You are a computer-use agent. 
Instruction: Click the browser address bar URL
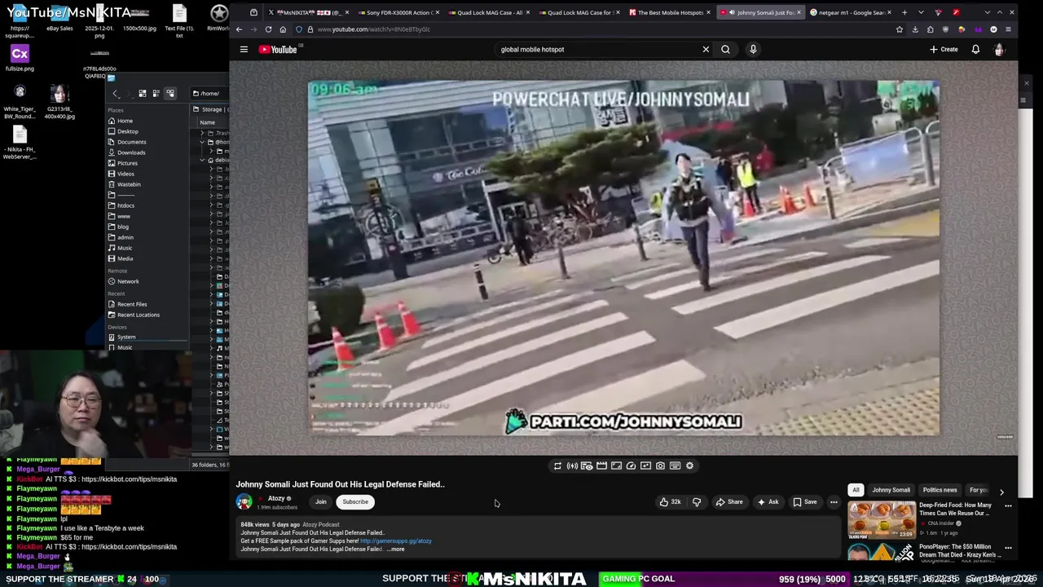click(374, 29)
